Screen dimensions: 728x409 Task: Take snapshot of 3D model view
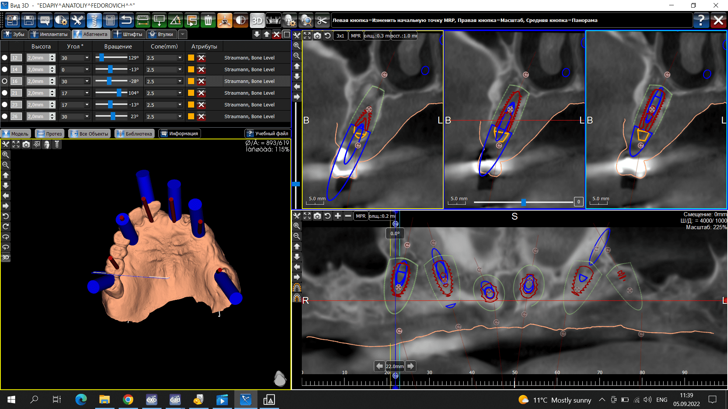pos(26,144)
